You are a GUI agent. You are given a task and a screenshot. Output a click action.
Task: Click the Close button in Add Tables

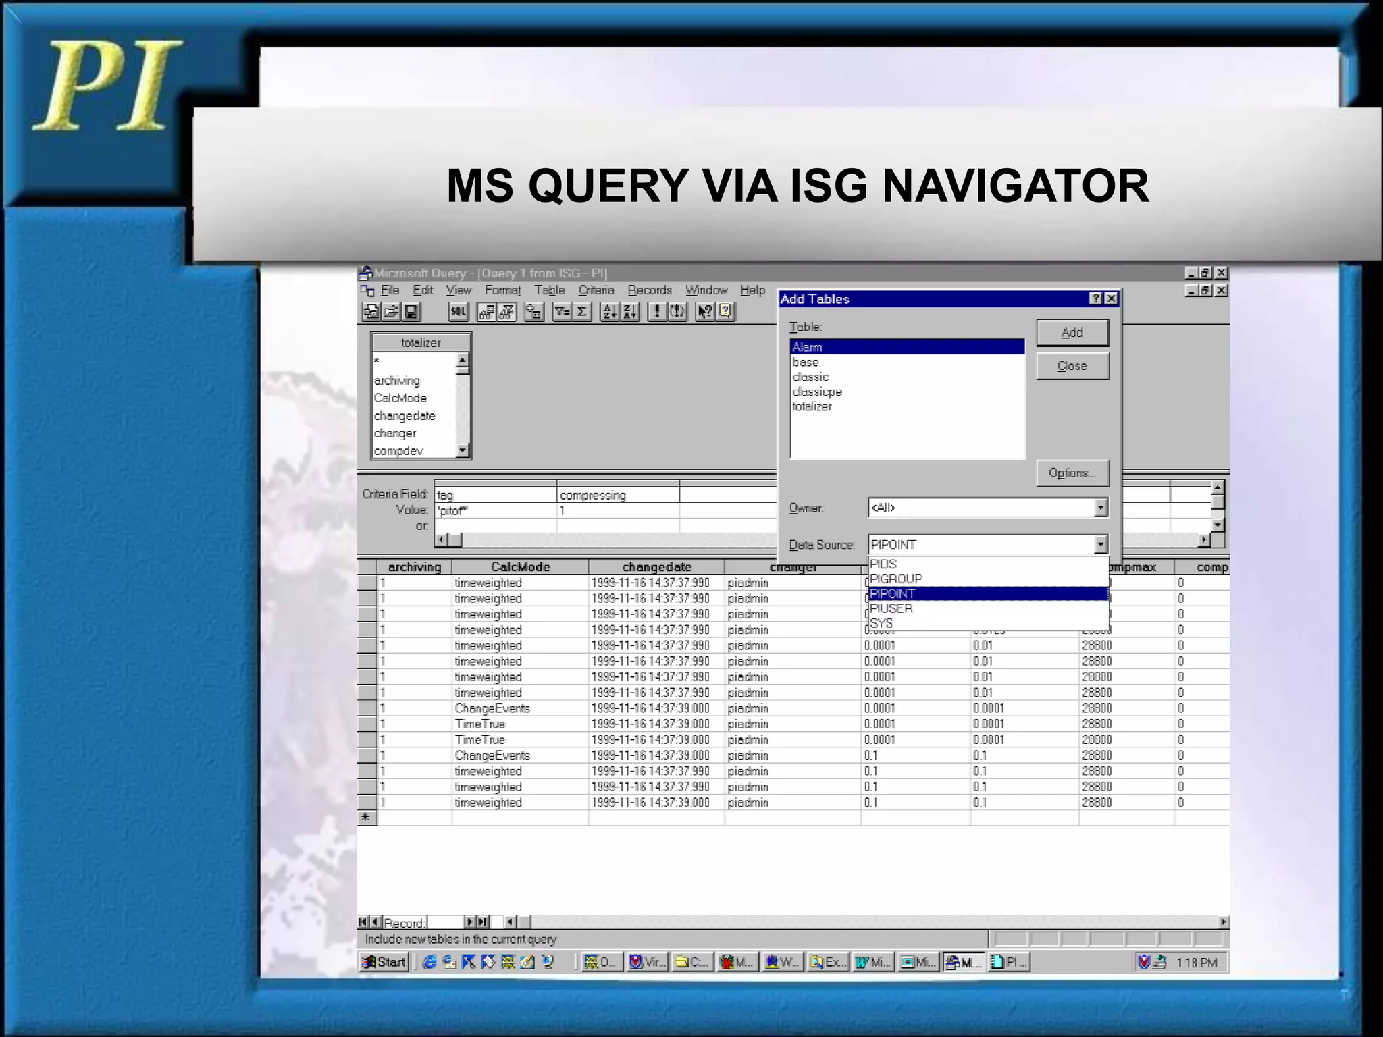click(x=1072, y=366)
